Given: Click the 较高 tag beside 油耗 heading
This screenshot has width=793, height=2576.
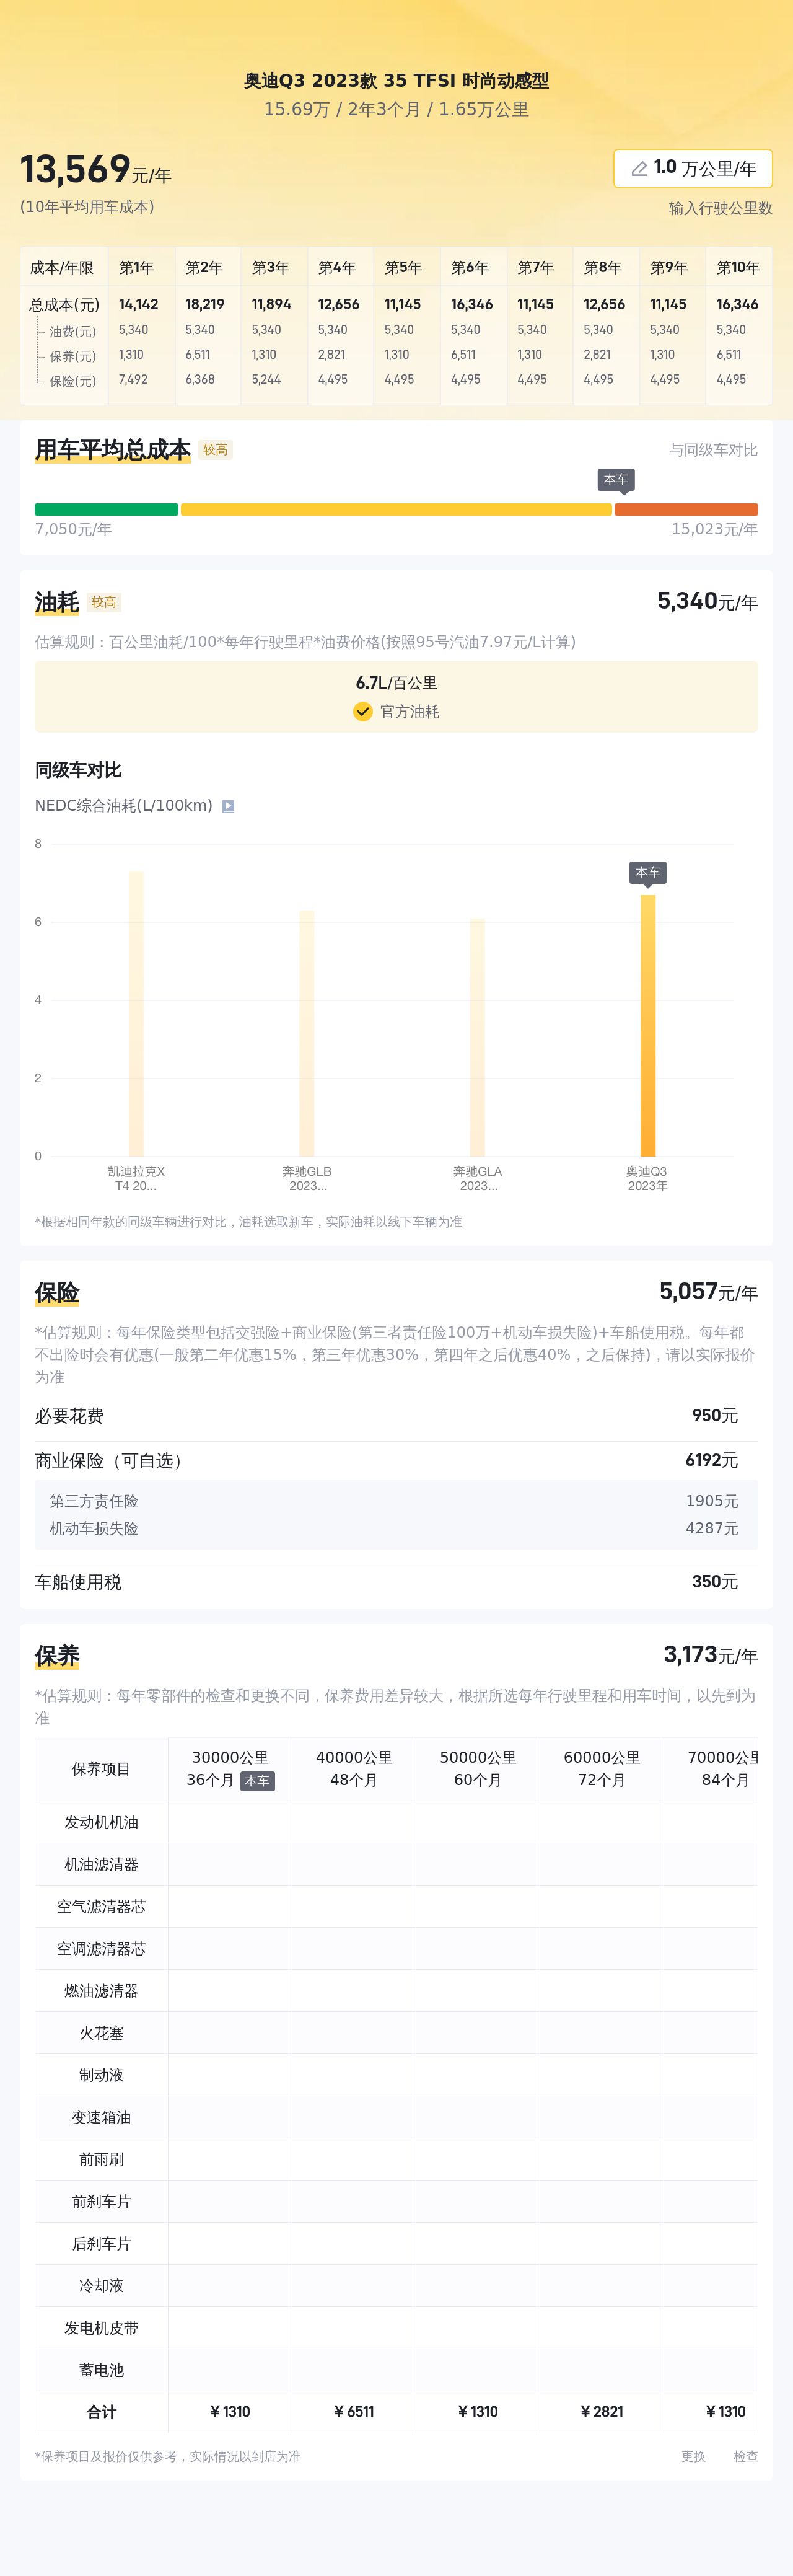Looking at the screenshot, I should tap(104, 602).
